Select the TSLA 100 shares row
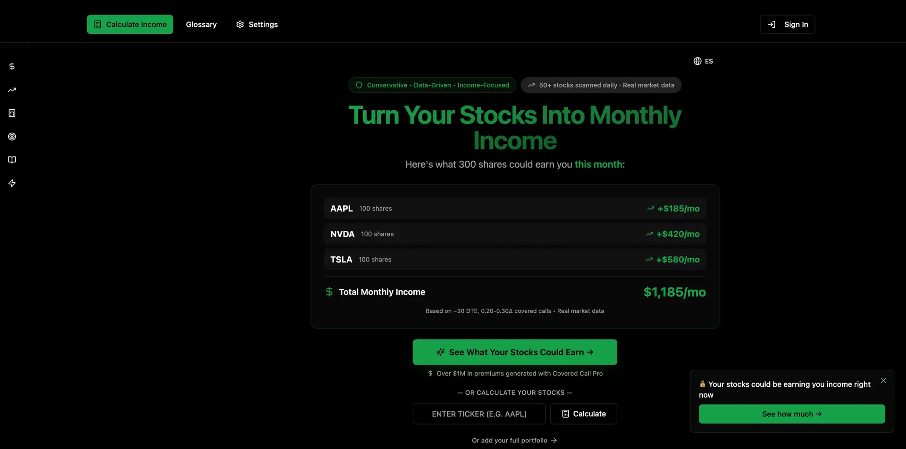Image resolution: width=906 pixels, height=449 pixels. click(515, 260)
